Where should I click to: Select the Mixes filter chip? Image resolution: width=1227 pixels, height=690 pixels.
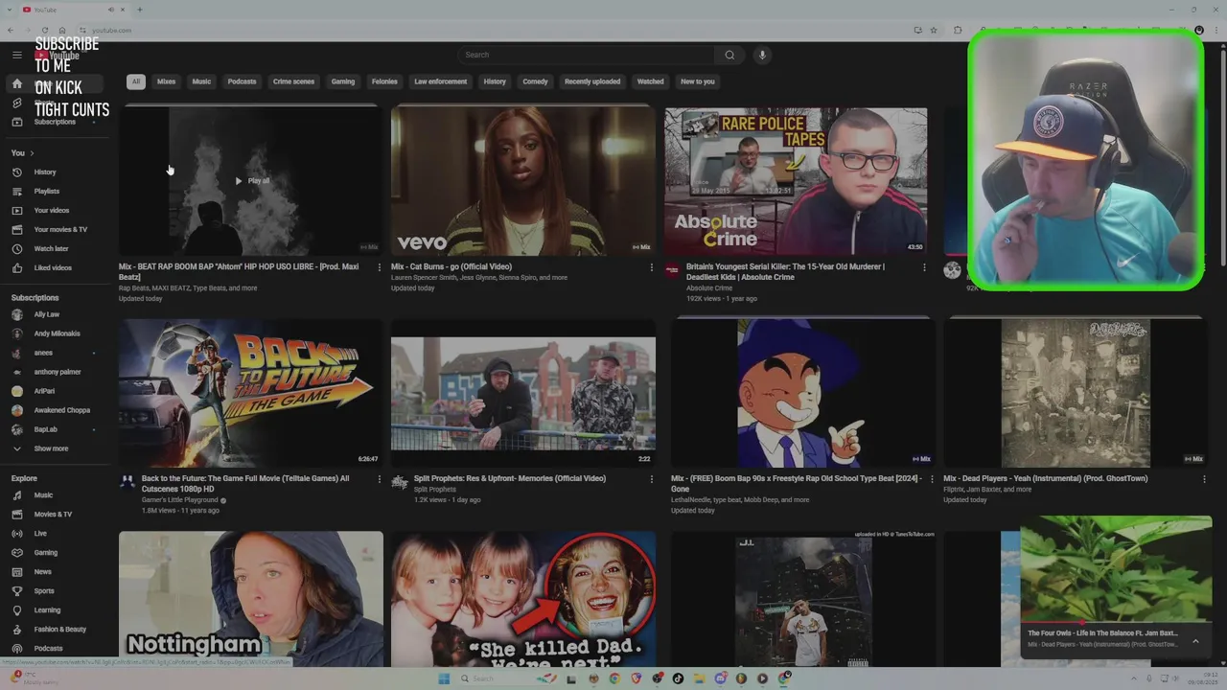click(x=167, y=81)
